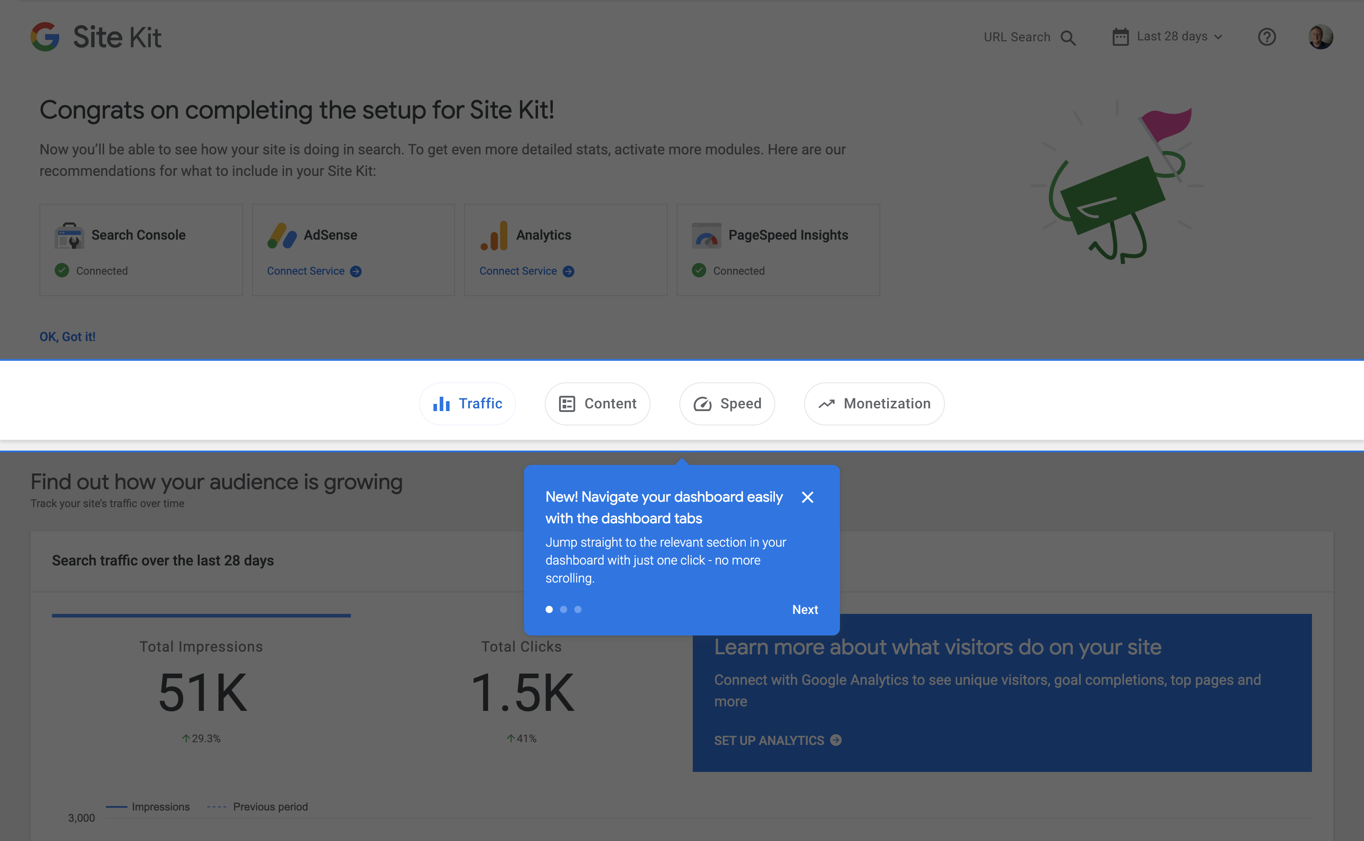1364x841 pixels.
Task: Click the OK, Got it! link
Action: point(67,337)
